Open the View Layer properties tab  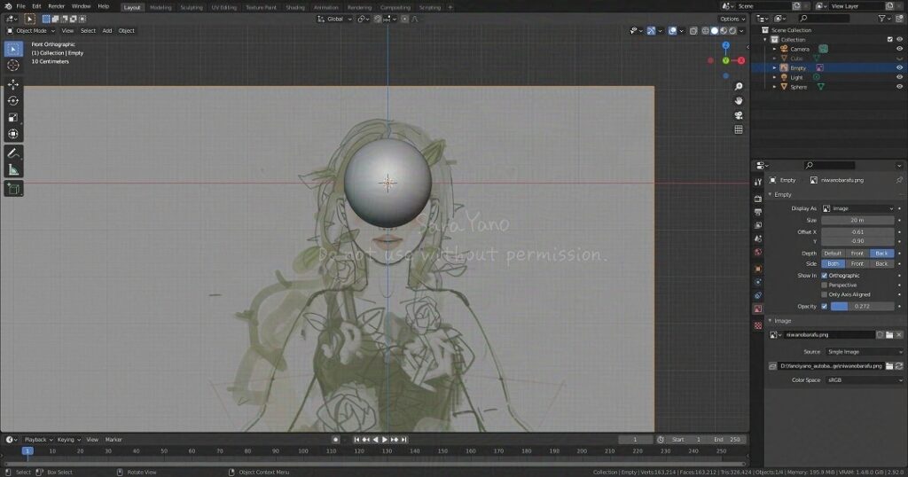(758, 225)
